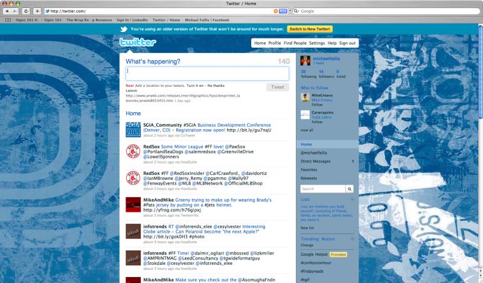The width and height of the screenshot is (483, 283).
Task: Click New list
Action: (x=307, y=228)
